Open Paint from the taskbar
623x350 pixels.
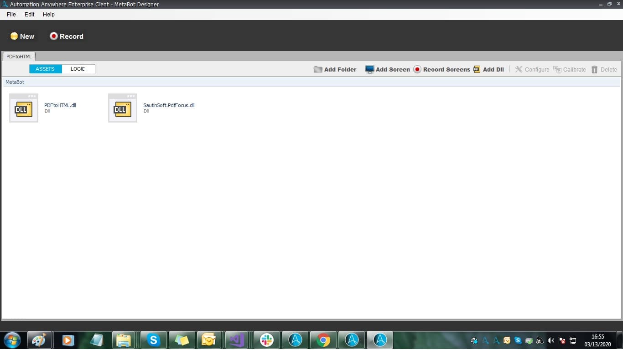(40, 340)
